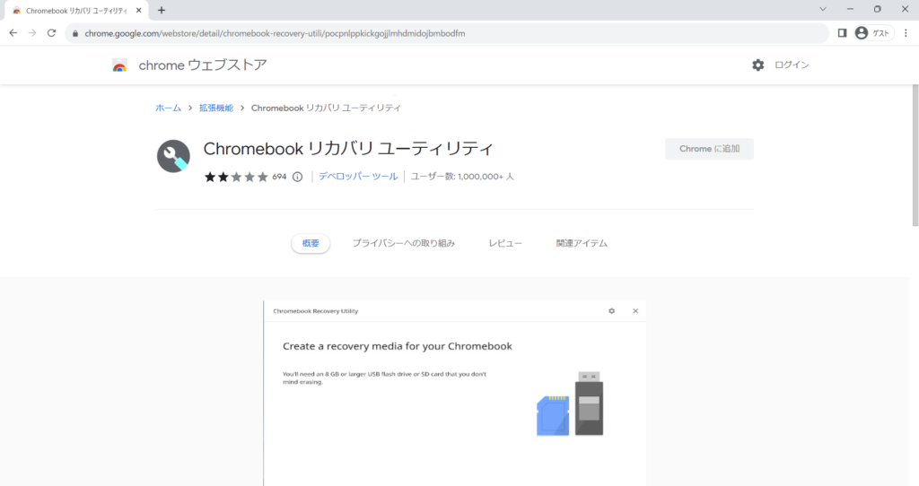919x486 pixels.
Task: Open the デベロッパー ツール category link
Action: [358, 177]
